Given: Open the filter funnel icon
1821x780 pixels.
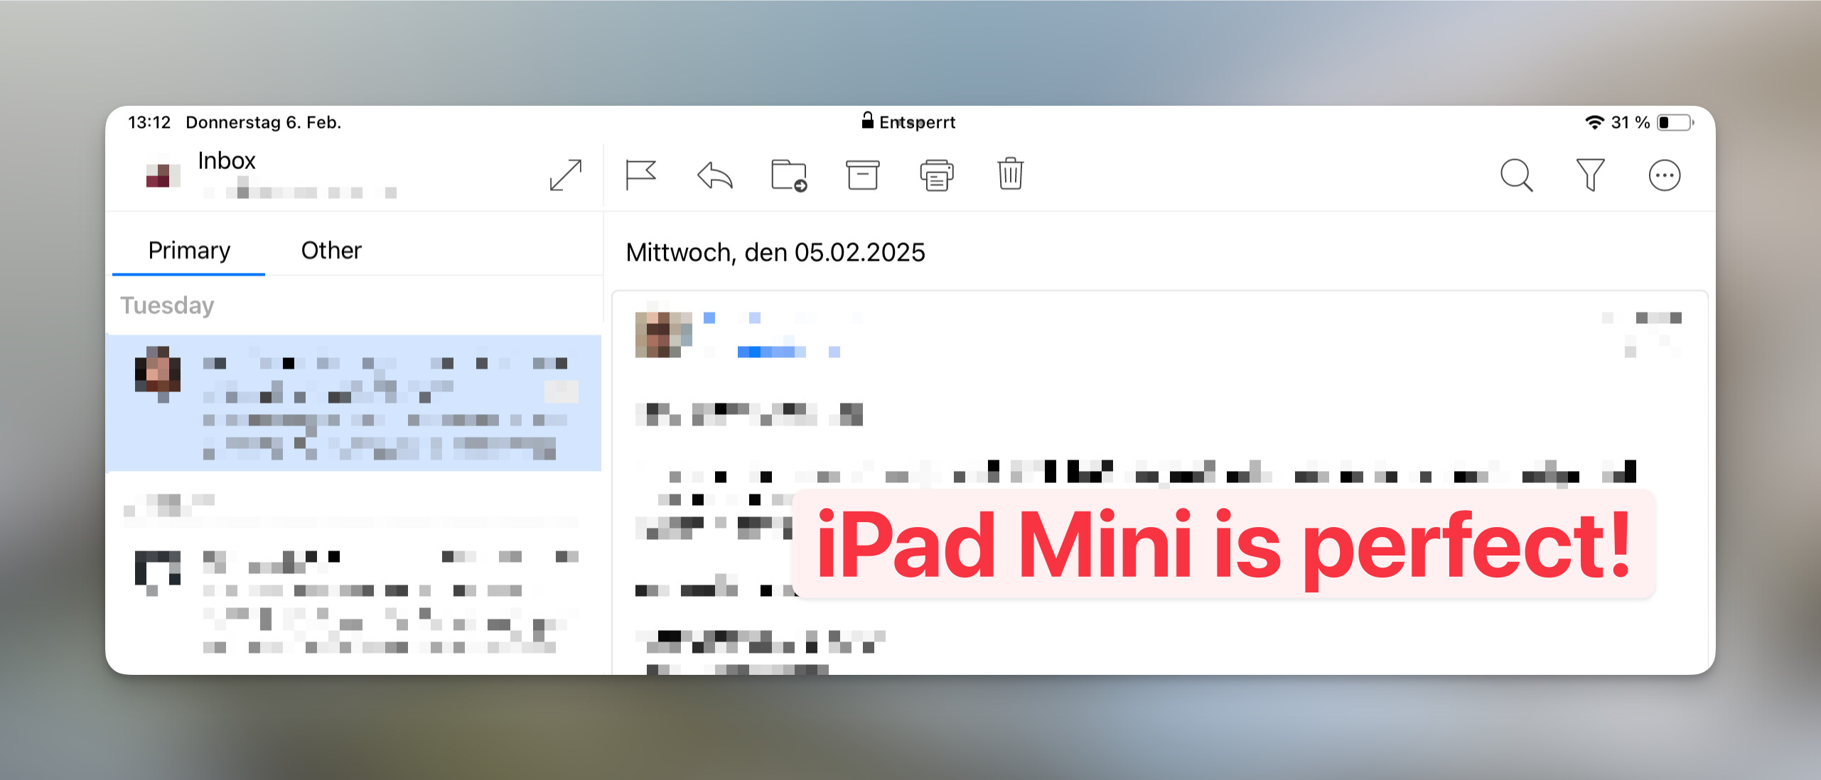Looking at the screenshot, I should (1590, 175).
